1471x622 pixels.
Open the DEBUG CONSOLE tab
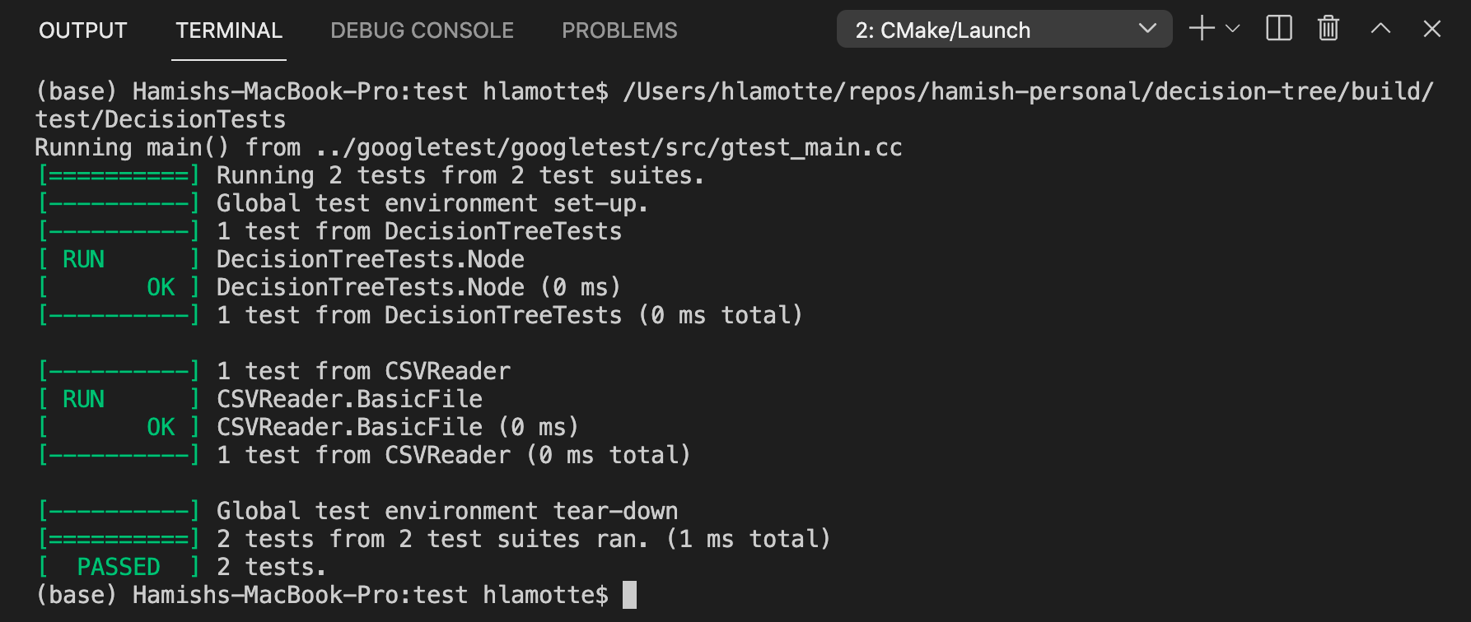point(422,30)
